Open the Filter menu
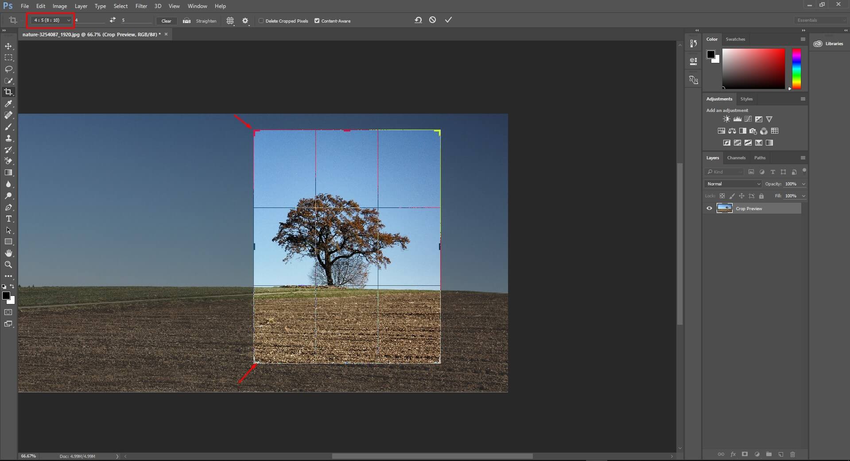This screenshot has width=850, height=461. (x=141, y=6)
